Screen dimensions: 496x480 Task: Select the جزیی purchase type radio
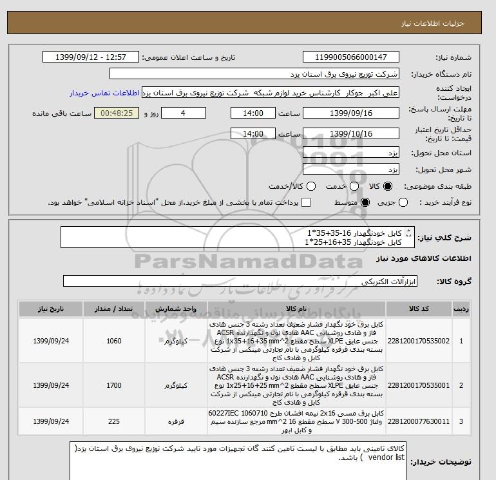(x=403, y=202)
